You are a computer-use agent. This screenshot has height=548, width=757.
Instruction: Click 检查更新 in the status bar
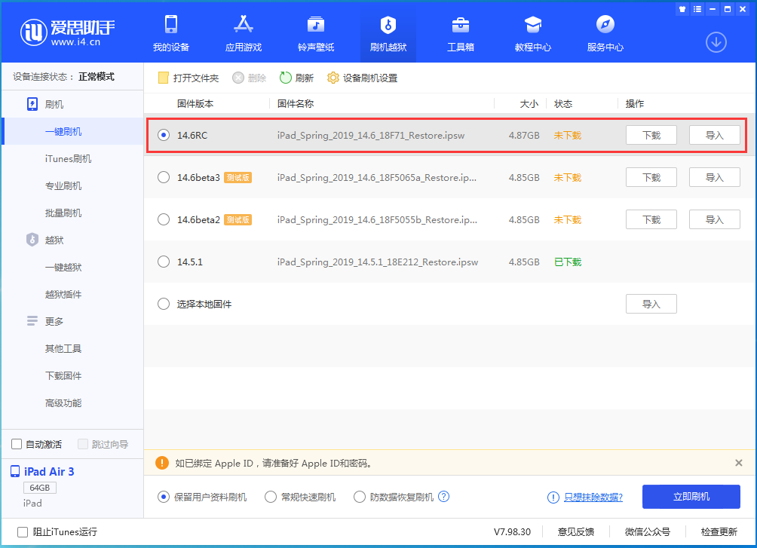coord(719,531)
